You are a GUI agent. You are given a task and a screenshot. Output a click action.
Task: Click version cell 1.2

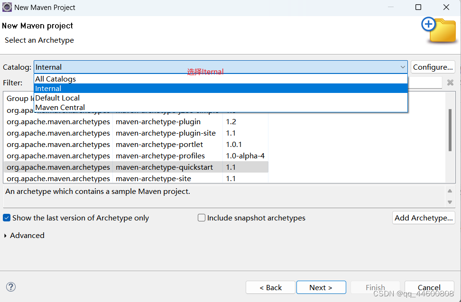(245, 122)
